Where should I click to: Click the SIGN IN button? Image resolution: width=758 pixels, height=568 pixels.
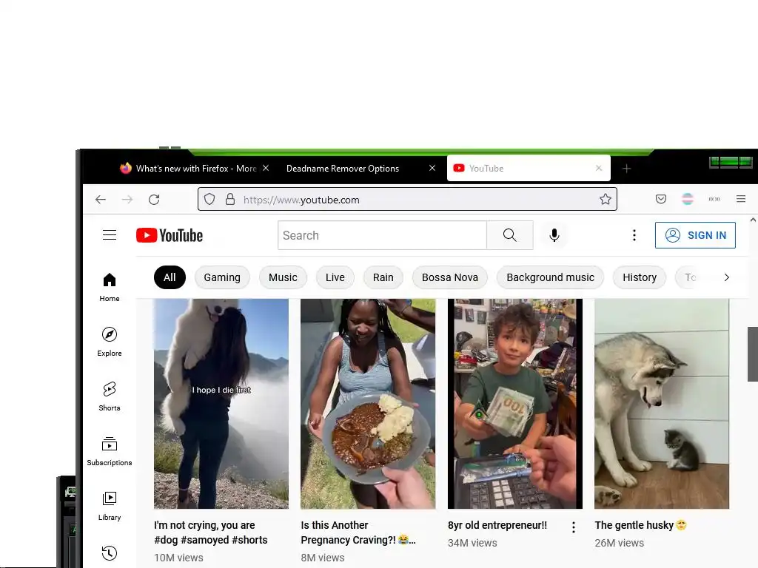[x=695, y=235]
